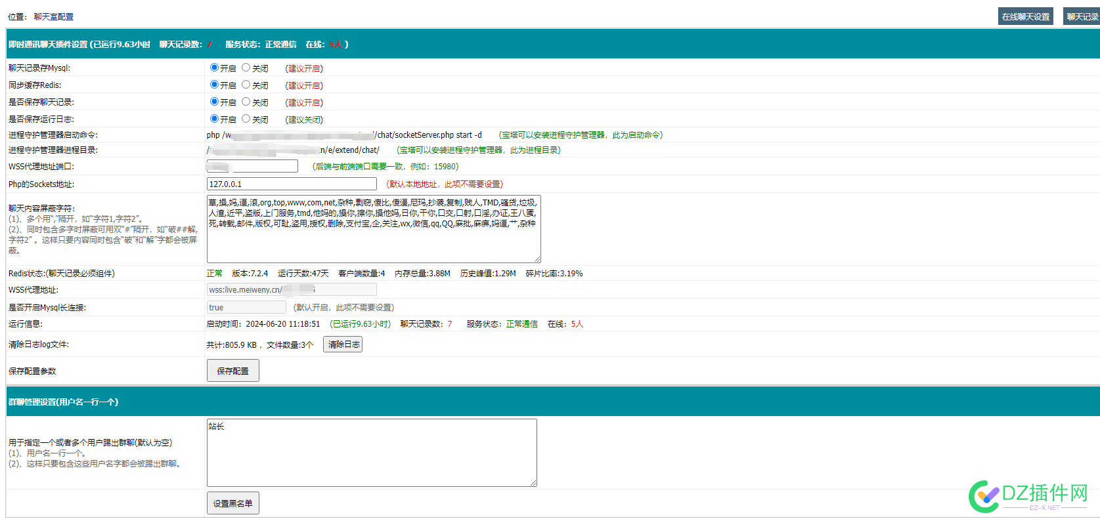Click the Redis 版本:7.2.4 status text

pos(250,273)
